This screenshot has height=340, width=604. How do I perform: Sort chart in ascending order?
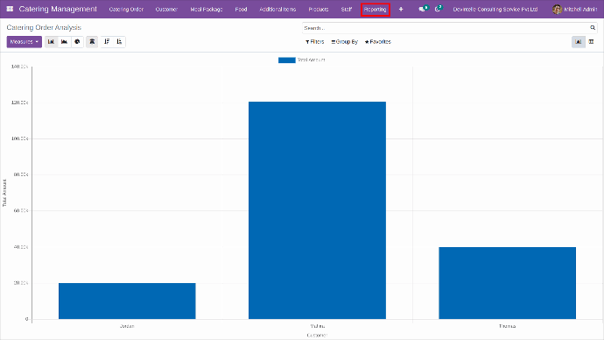point(119,42)
